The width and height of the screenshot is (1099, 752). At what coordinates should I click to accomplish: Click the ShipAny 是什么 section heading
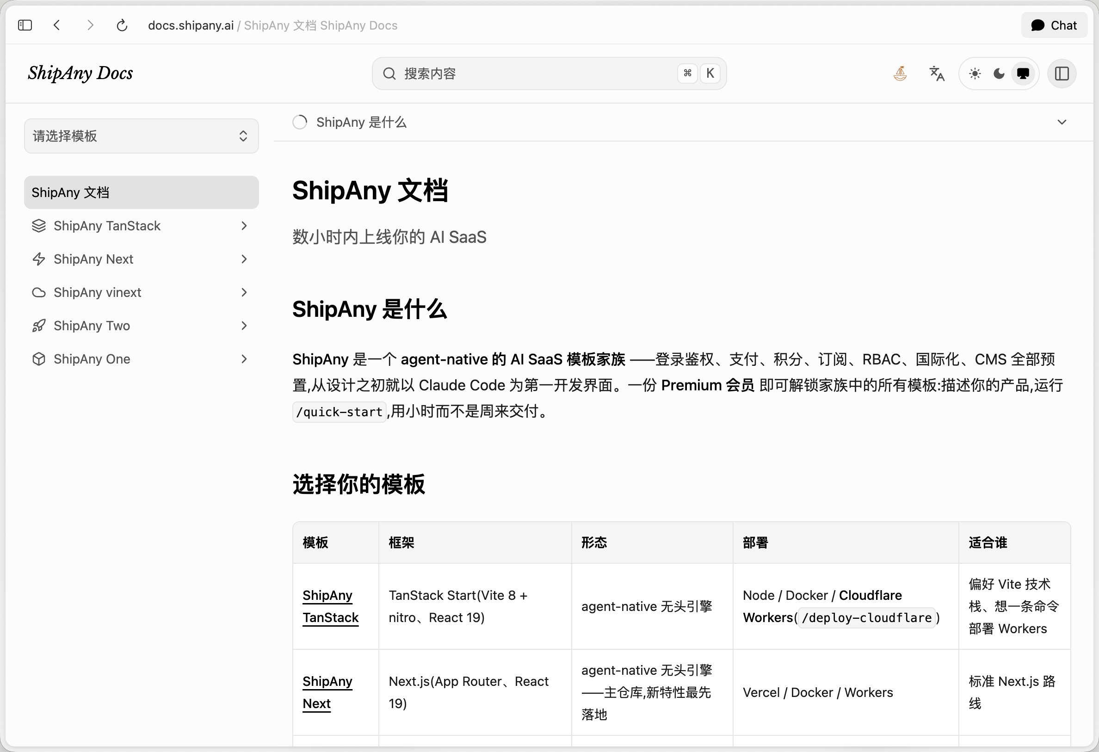pyautogui.click(x=369, y=309)
